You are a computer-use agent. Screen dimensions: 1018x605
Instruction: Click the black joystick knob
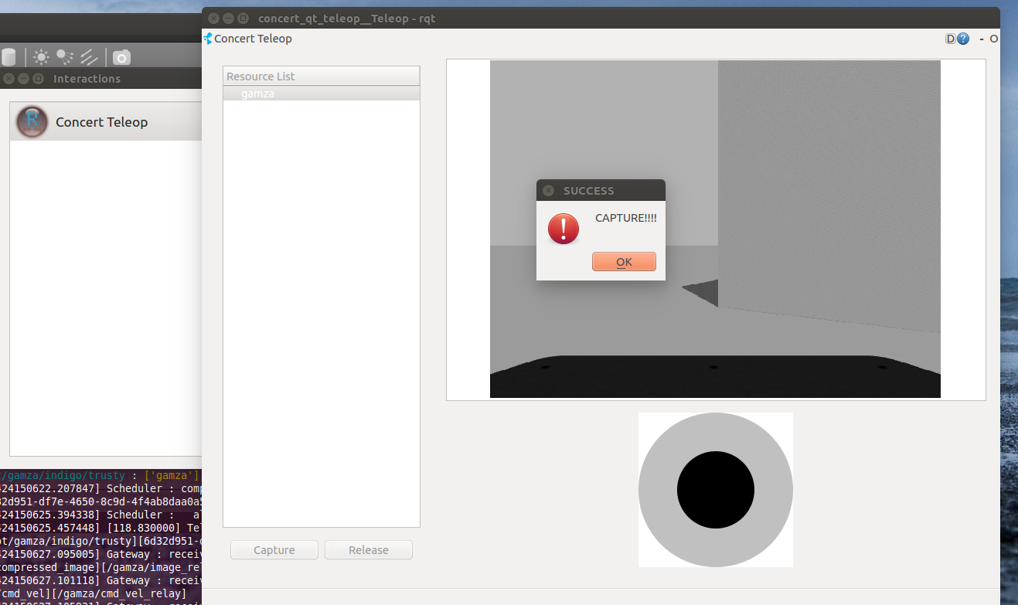715,490
